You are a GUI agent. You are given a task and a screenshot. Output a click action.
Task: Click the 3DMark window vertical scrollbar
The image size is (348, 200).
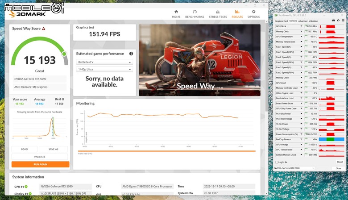pyautogui.click(x=266, y=67)
